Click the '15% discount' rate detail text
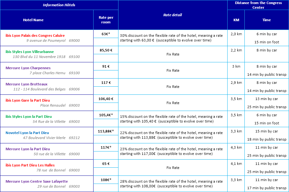Screen dimensions: 289x192 coord(171,119)
